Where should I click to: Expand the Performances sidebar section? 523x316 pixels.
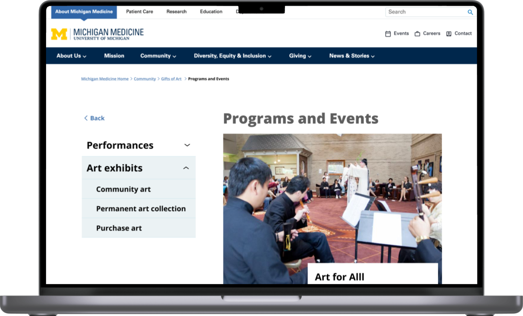(x=187, y=145)
